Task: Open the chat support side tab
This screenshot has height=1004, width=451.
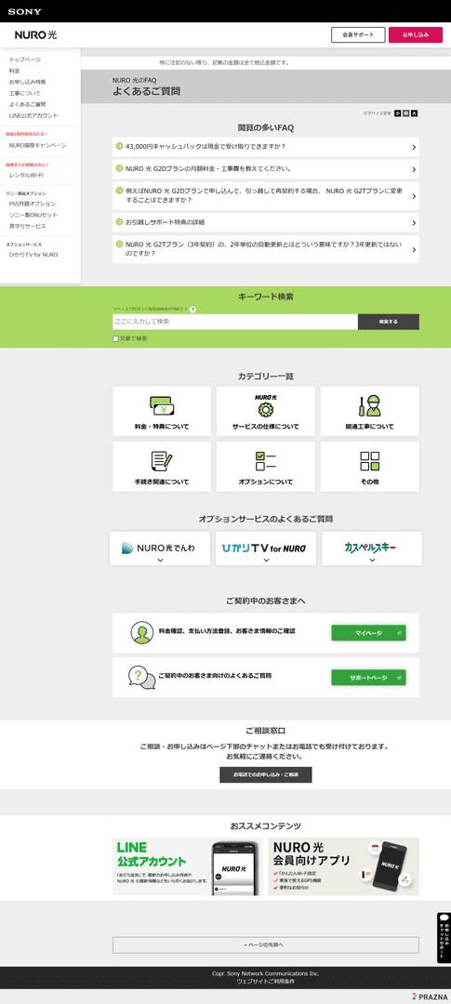Action: pyautogui.click(x=444, y=937)
